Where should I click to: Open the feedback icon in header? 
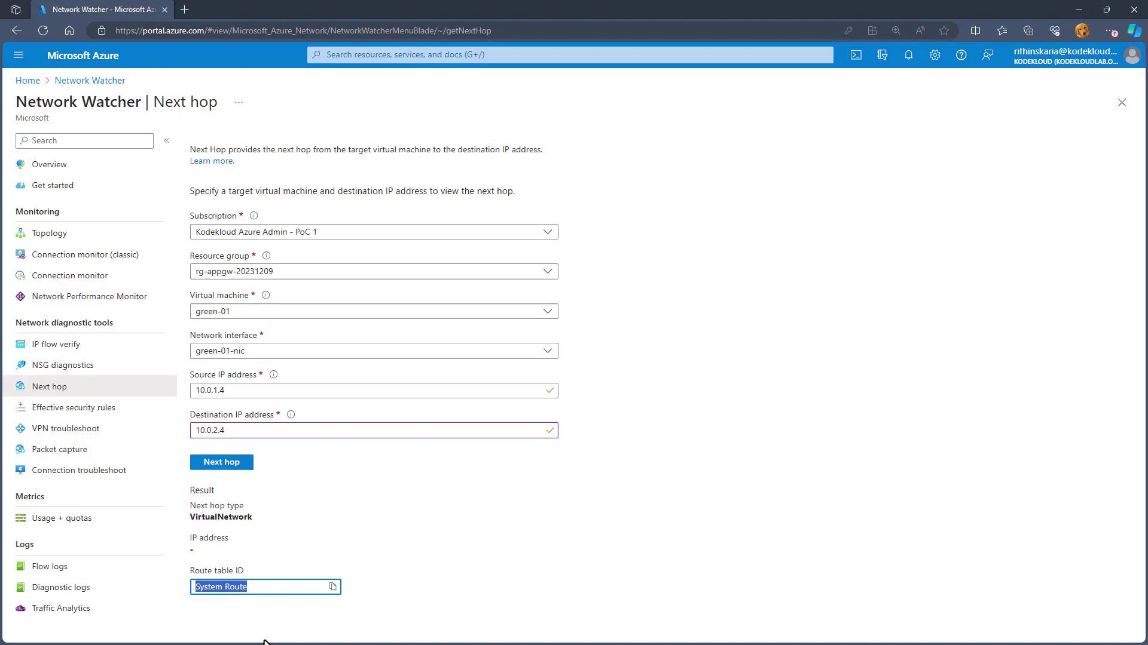(987, 55)
